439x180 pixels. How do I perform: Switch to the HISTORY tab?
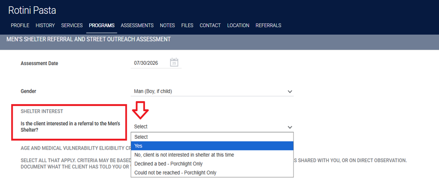(x=45, y=25)
